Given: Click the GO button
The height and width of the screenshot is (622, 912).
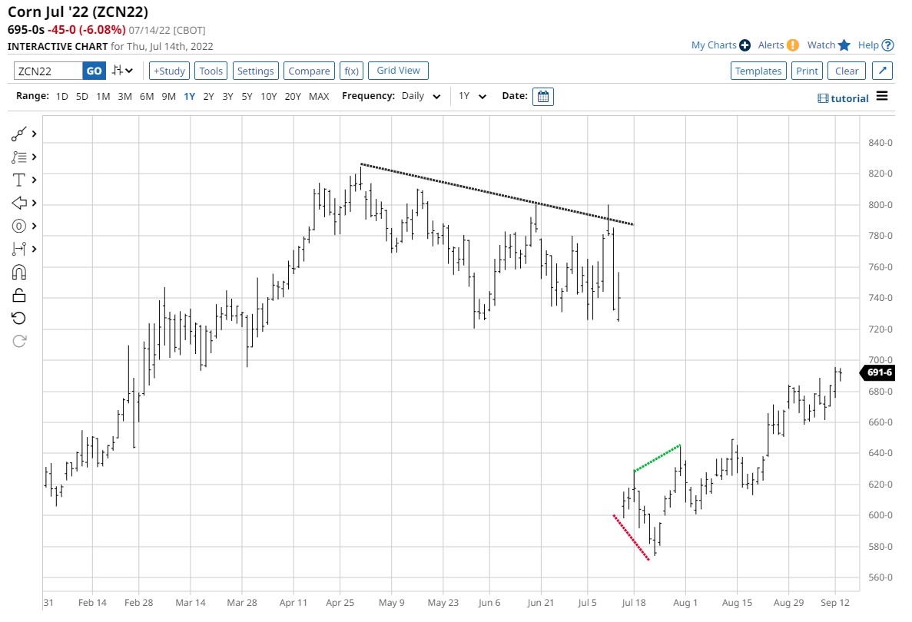Looking at the screenshot, I should click(95, 71).
